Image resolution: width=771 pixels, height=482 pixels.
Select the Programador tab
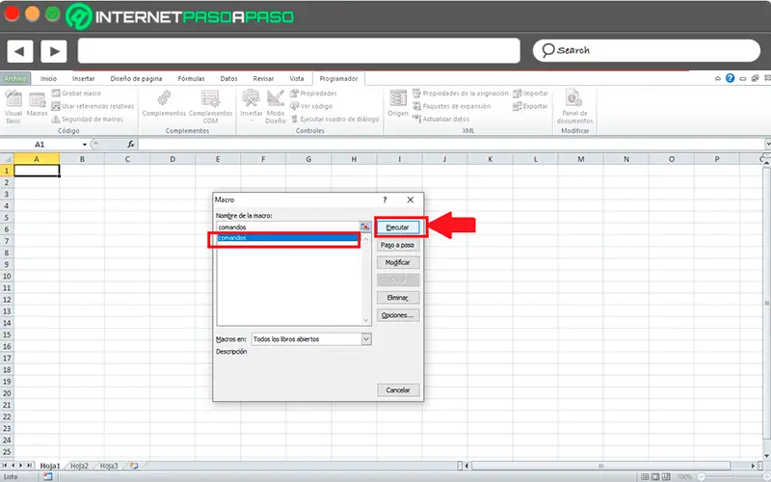tap(338, 78)
